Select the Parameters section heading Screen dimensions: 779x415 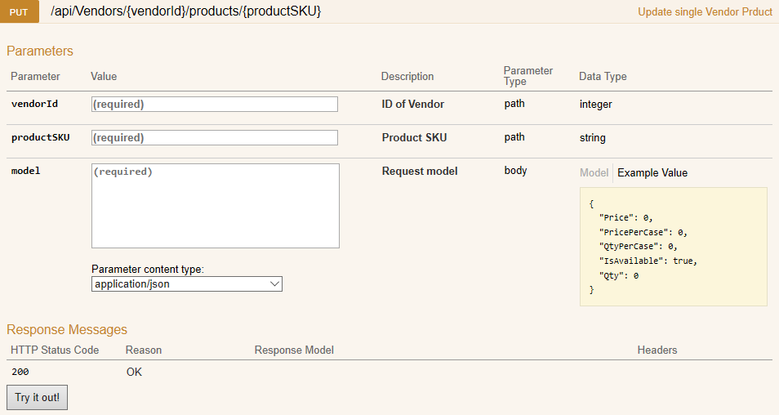coord(40,51)
